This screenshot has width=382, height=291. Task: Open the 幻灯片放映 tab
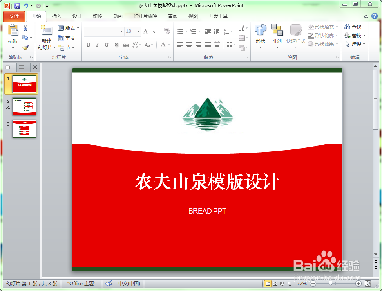click(145, 16)
